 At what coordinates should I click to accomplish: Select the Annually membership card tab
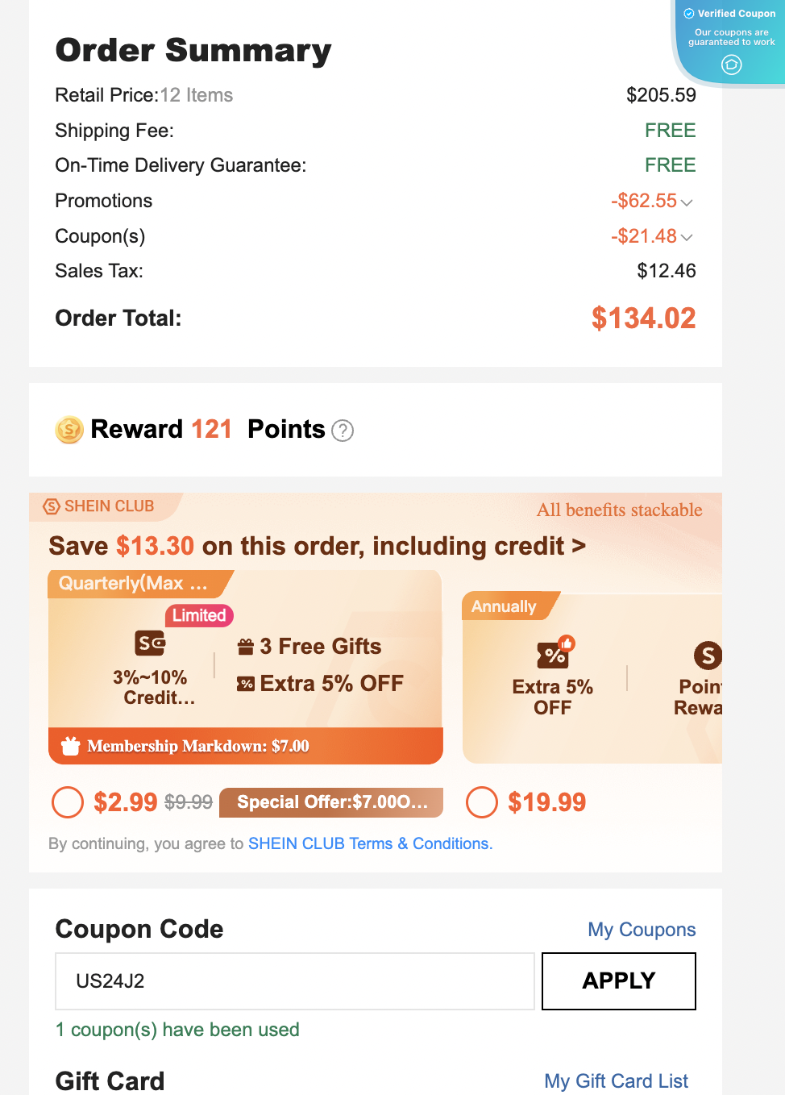point(510,606)
